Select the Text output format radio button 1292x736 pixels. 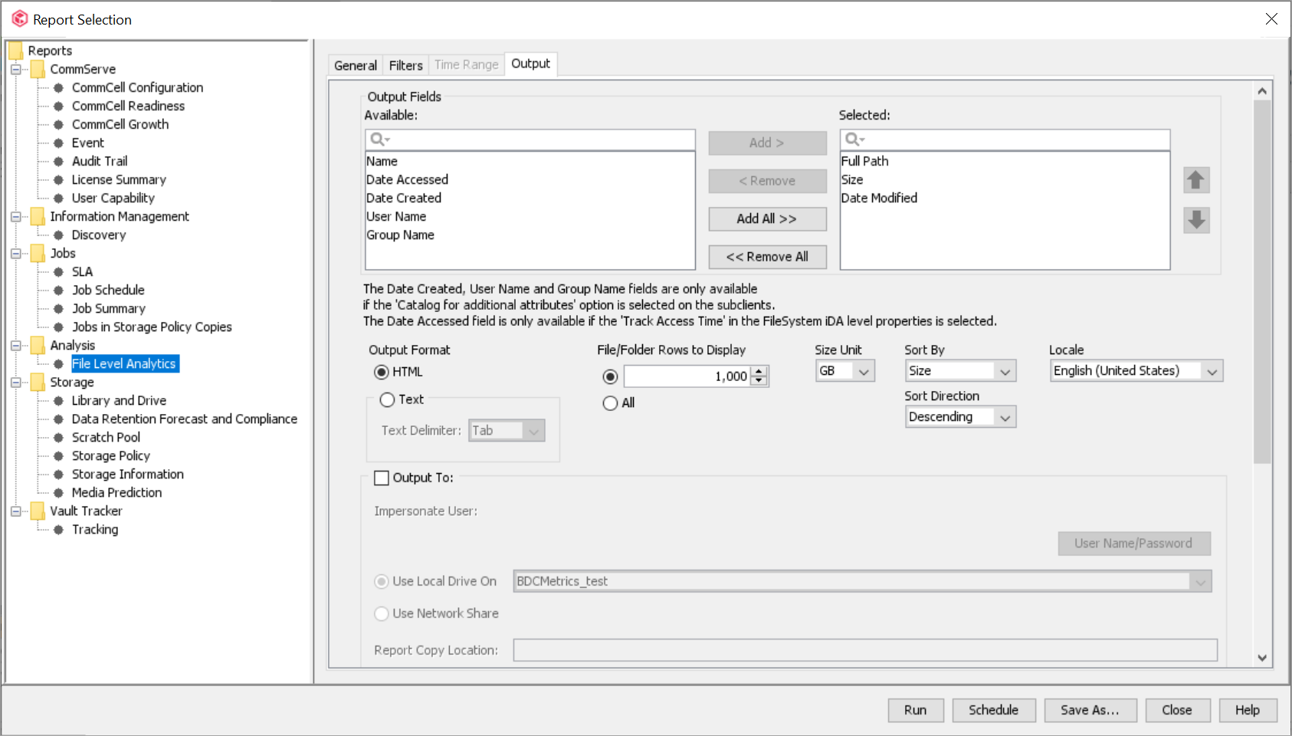(388, 399)
